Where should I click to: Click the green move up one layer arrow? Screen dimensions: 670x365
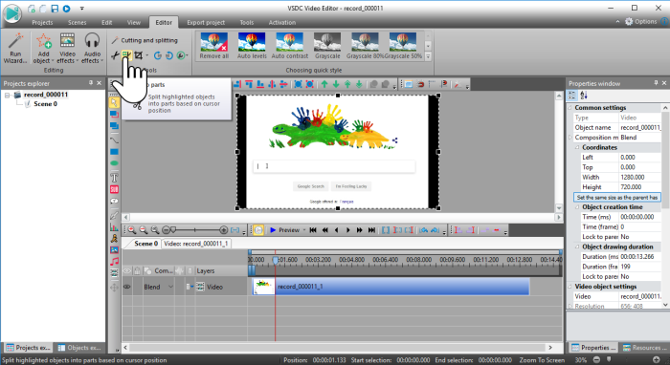click(324, 84)
